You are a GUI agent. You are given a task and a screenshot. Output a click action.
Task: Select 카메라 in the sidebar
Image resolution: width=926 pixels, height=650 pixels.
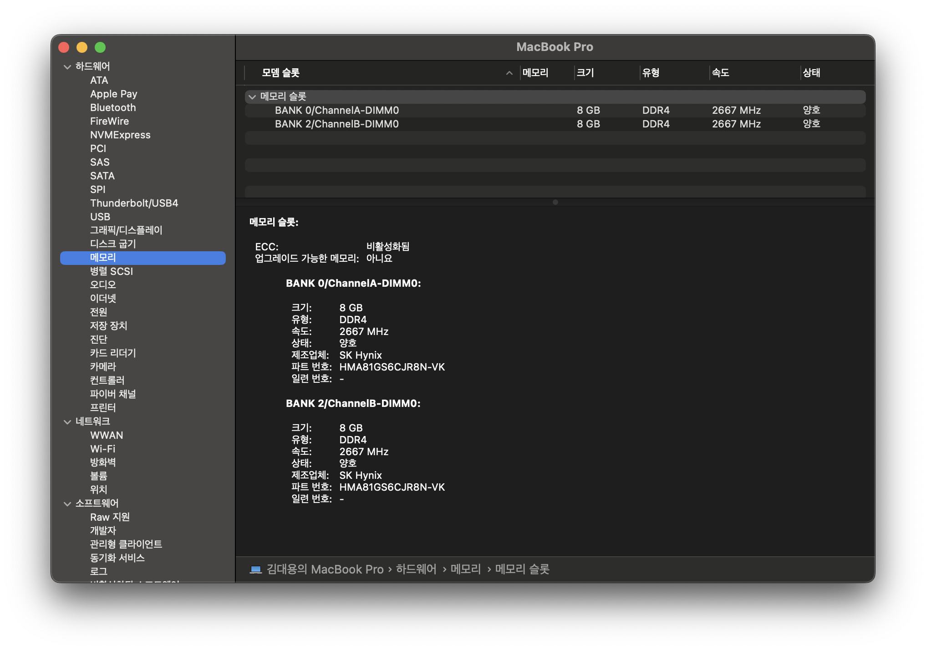tap(103, 367)
